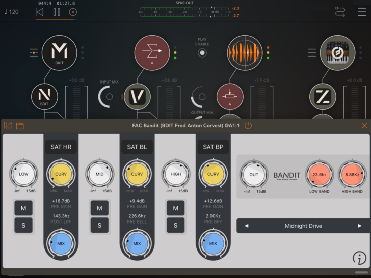Image resolution: width=371 pixels, height=278 pixels.
Task: Solo the MID band
Action: pyautogui.click(x=99, y=225)
